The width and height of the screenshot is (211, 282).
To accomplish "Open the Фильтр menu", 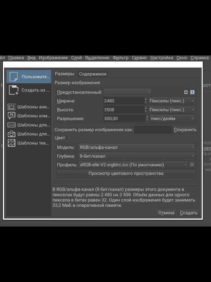I will coord(120,58).
